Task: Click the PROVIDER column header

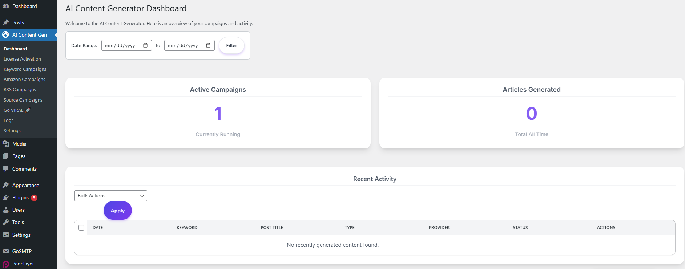Action: pyautogui.click(x=439, y=228)
